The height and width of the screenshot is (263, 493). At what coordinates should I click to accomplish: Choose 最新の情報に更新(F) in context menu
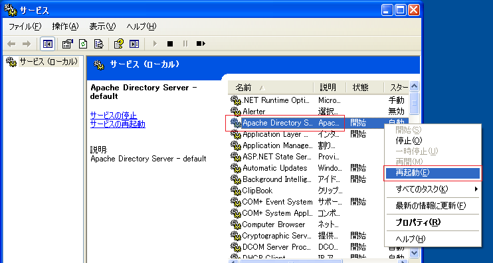433,206
